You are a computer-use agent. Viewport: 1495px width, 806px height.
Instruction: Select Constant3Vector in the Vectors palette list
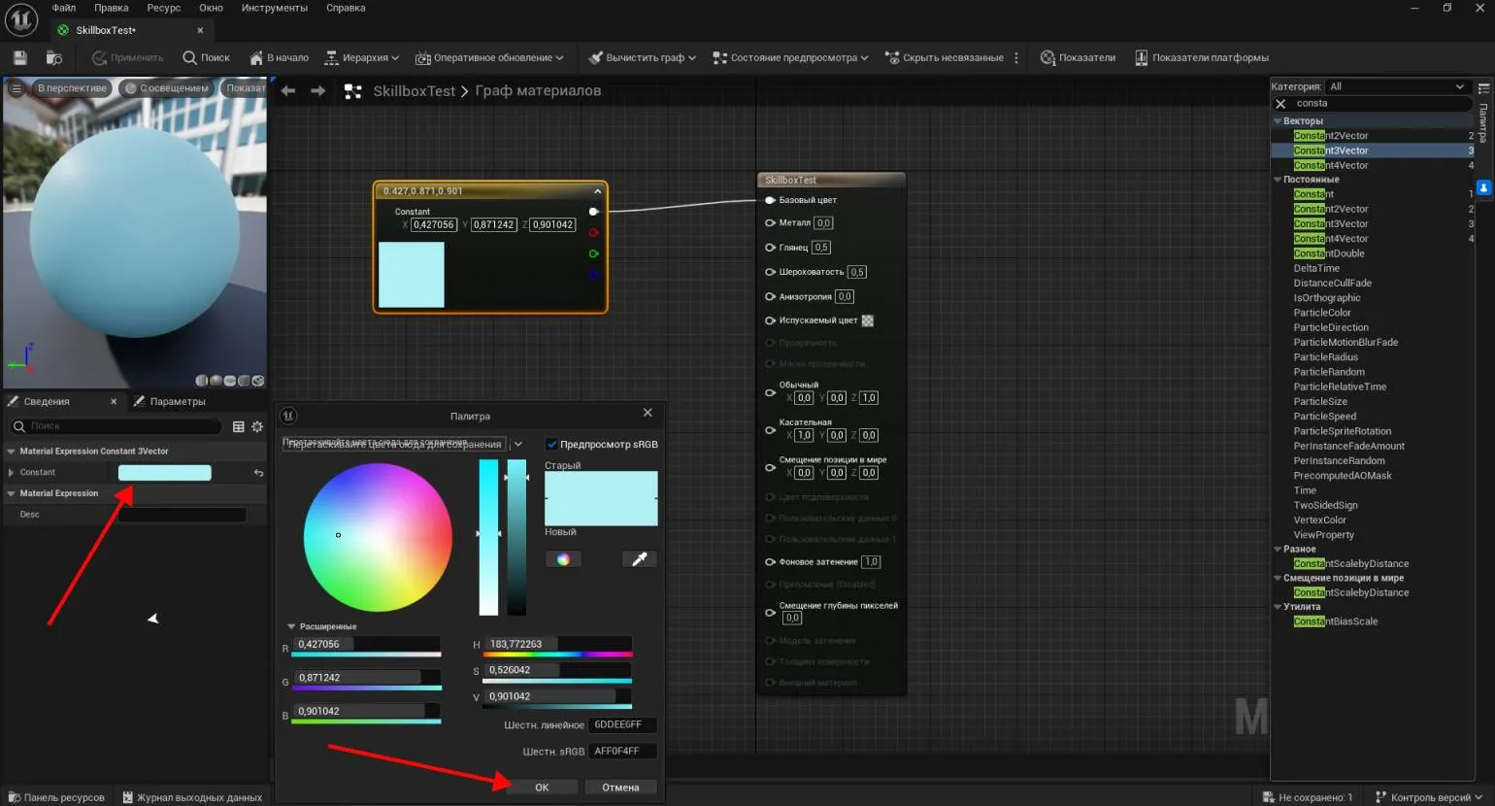pos(1331,151)
